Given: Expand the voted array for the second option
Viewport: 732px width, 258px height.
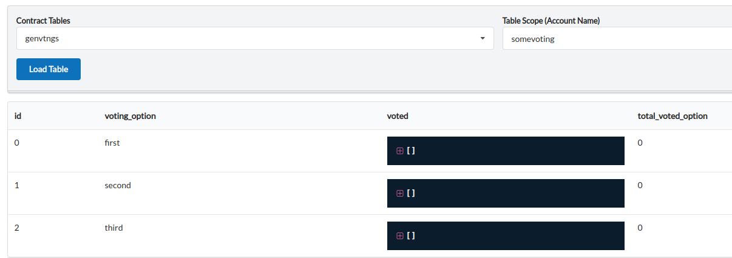Looking at the screenshot, I should 399,193.
